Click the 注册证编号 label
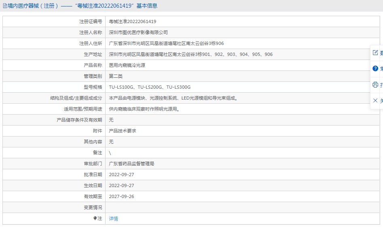This screenshot has width=383, height=228. pyautogui.click(x=90, y=21)
